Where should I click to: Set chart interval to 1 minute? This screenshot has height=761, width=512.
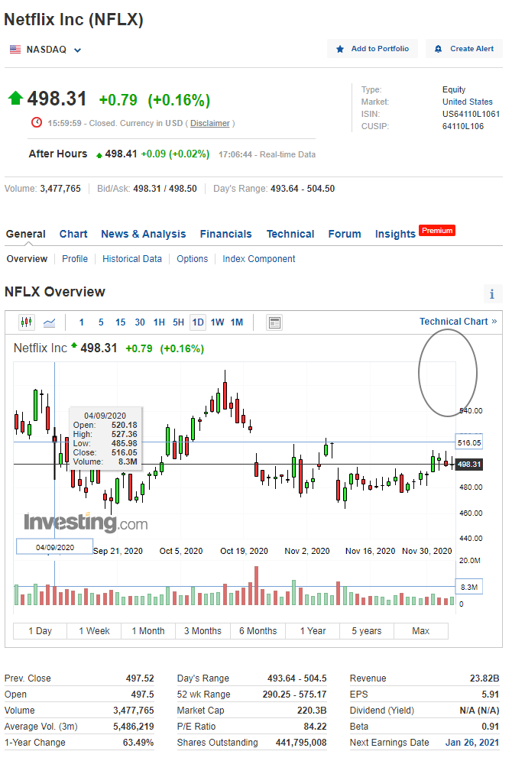pos(82,322)
